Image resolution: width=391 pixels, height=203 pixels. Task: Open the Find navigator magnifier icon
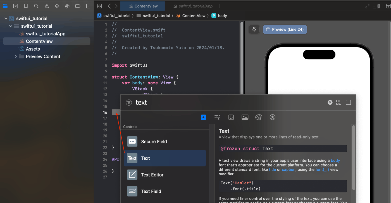pyautogui.click(x=36, y=6)
